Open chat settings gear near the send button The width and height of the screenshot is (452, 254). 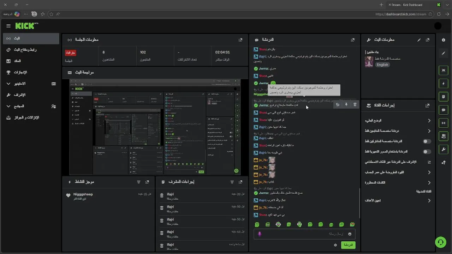click(335, 245)
